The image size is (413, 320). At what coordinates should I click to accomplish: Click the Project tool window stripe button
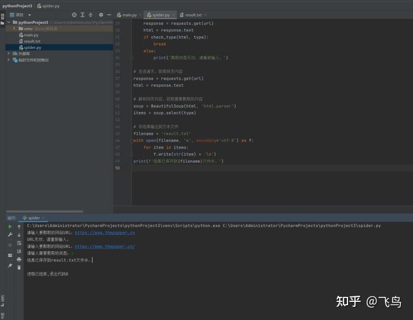tap(2, 19)
